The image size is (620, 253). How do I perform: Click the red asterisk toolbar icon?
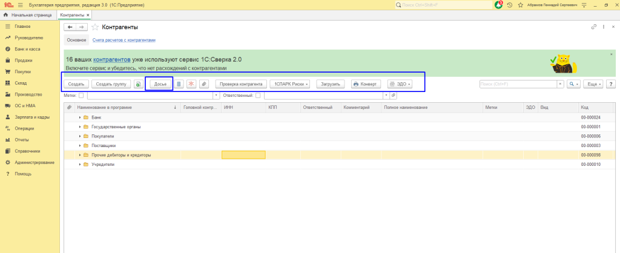coord(191,84)
